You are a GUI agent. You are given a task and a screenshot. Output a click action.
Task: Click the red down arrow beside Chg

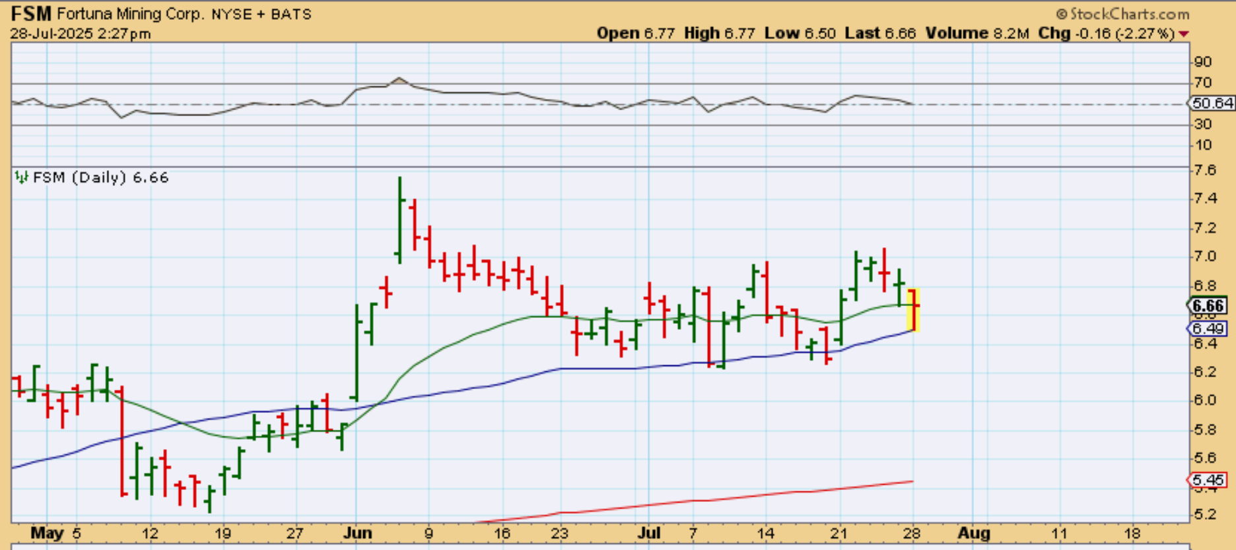[x=1184, y=34]
